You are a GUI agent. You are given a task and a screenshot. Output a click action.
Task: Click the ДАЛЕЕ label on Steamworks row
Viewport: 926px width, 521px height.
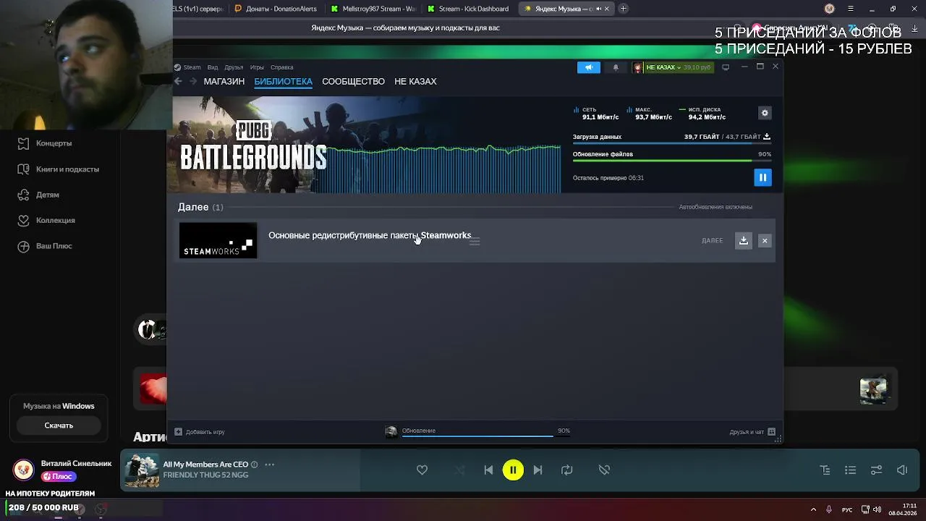coord(712,240)
